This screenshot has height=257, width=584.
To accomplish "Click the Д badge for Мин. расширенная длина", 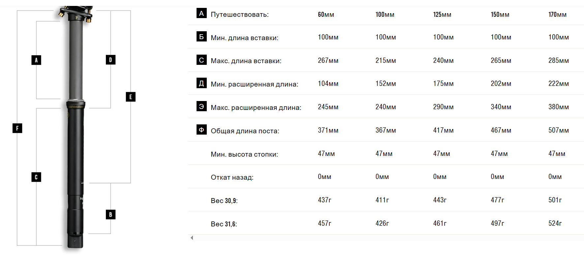I will [201, 83].
